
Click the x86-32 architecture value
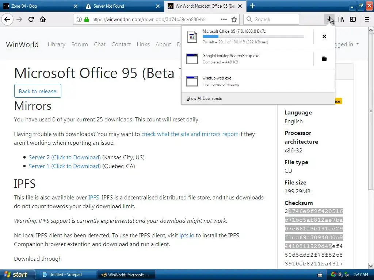(x=293, y=151)
